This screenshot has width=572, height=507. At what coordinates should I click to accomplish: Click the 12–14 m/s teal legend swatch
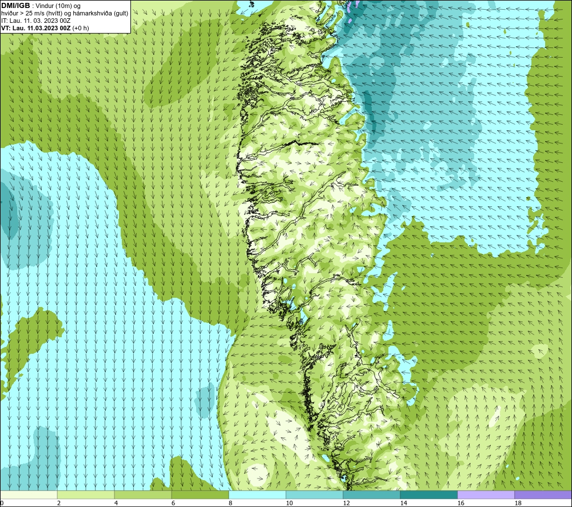[371, 494]
